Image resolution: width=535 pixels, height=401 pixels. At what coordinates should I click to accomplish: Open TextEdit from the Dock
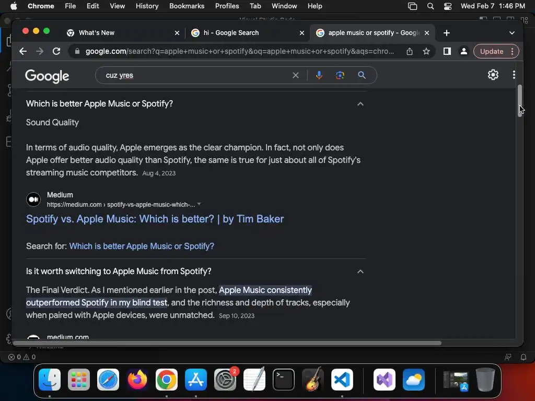(254, 380)
